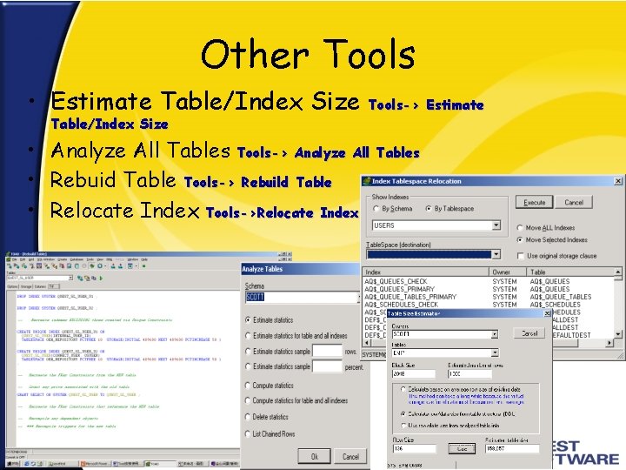The height and width of the screenshot is (470, 626).
Task: Close the Index Tablespace Relocation window
Action: pos(618,181)
